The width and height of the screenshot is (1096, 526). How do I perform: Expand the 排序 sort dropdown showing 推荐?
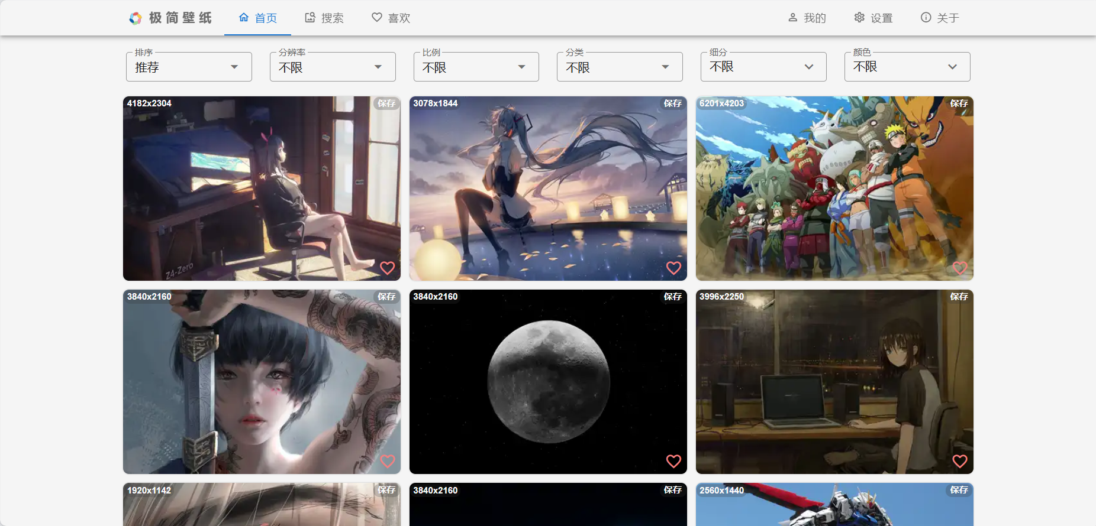tap(189, 67)
